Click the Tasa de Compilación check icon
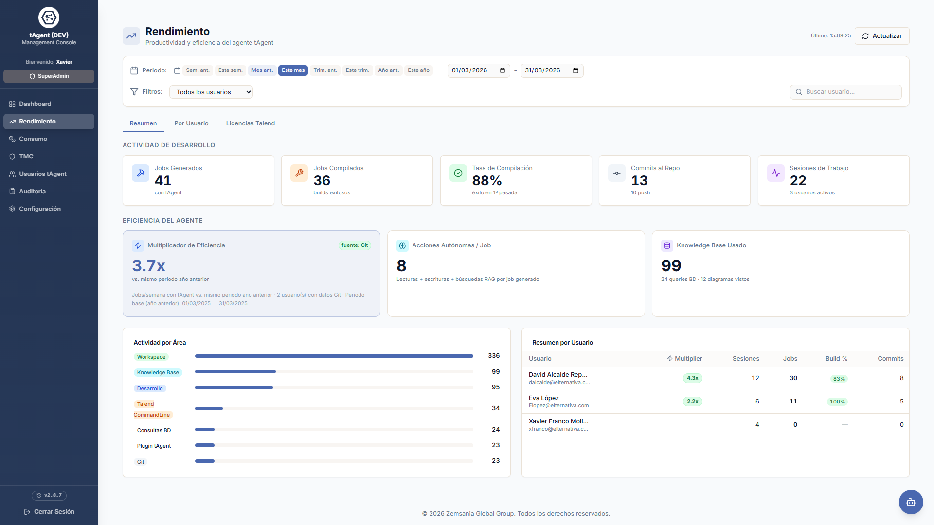 tap(458, 173)
